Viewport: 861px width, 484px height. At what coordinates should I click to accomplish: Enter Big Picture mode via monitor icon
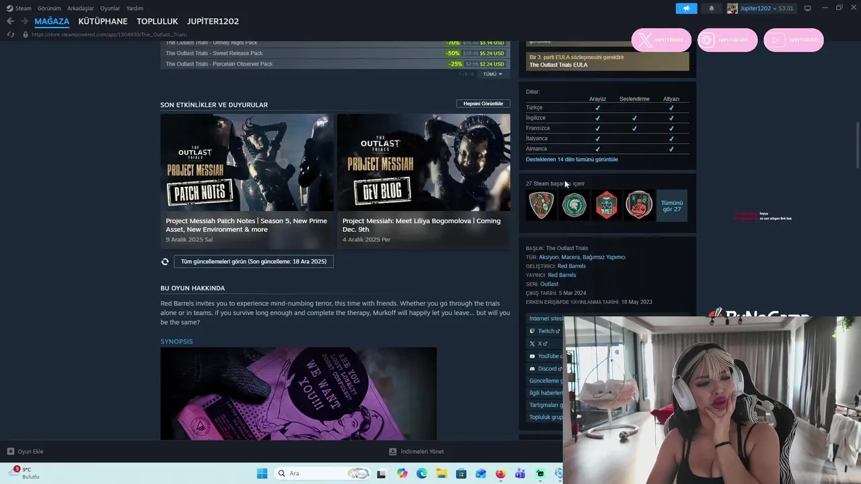click(x=807, y=8)
